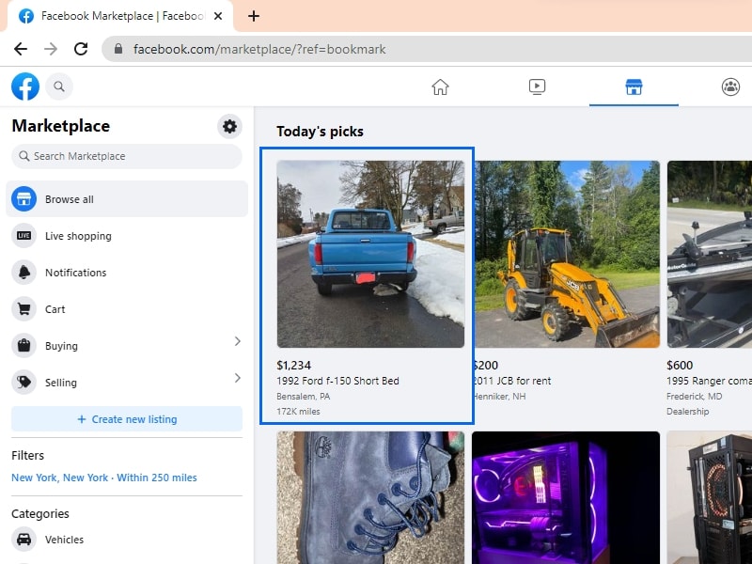Open Marketplace settings gear

(x=229, y=127)
